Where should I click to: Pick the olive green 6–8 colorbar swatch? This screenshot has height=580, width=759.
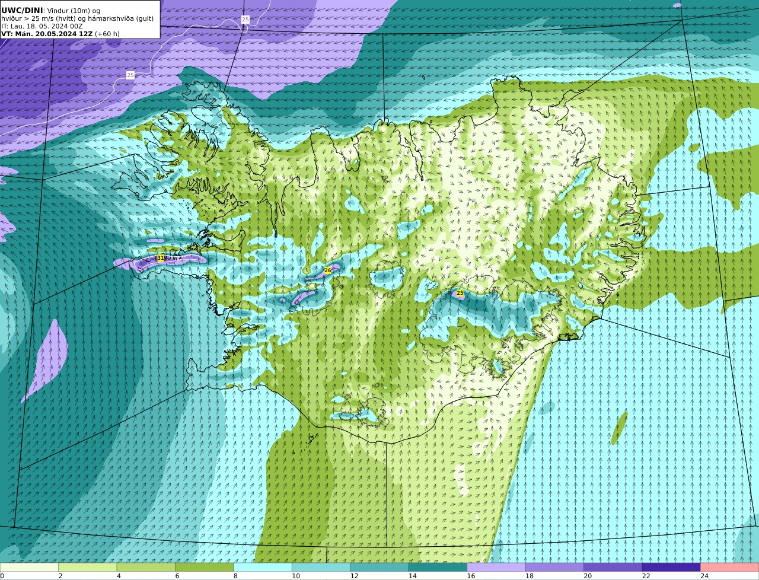click(x=205, y=567)
